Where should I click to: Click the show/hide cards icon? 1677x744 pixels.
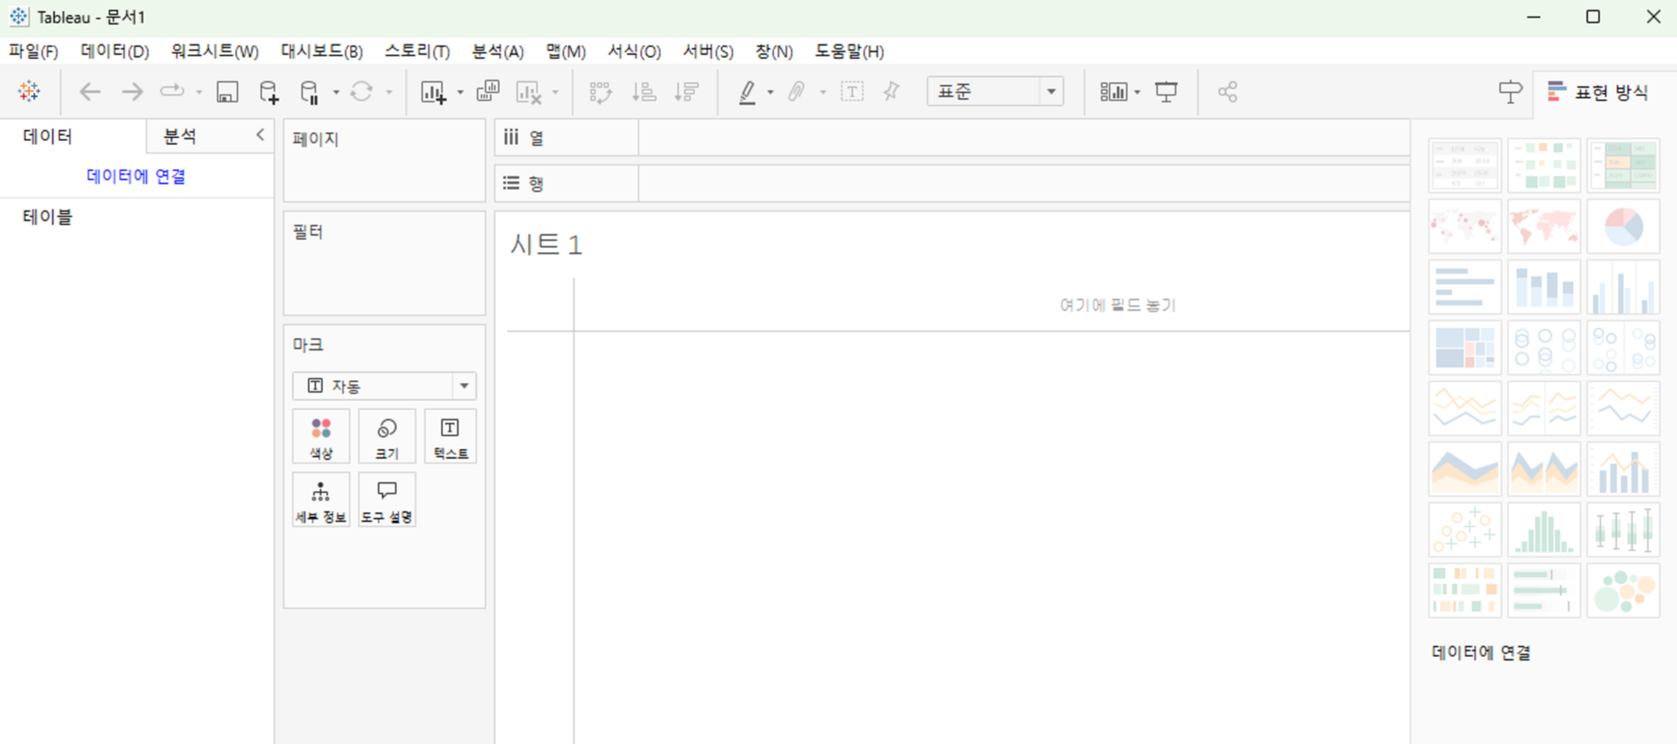1114,91
